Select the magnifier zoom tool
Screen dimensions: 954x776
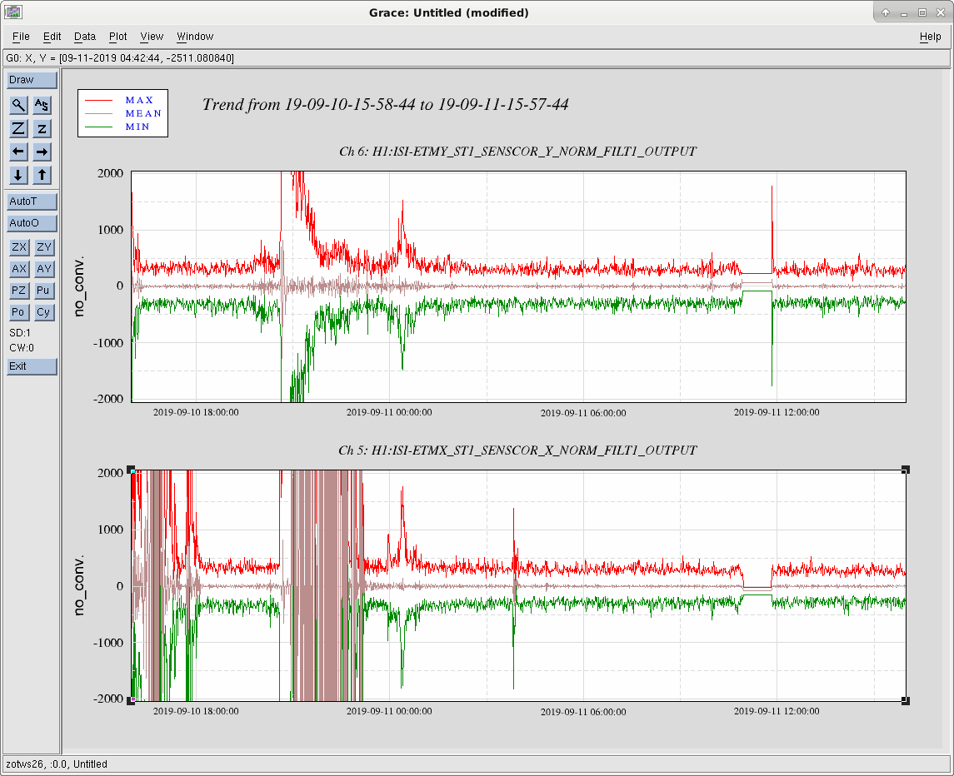click(x=19, y=105)
